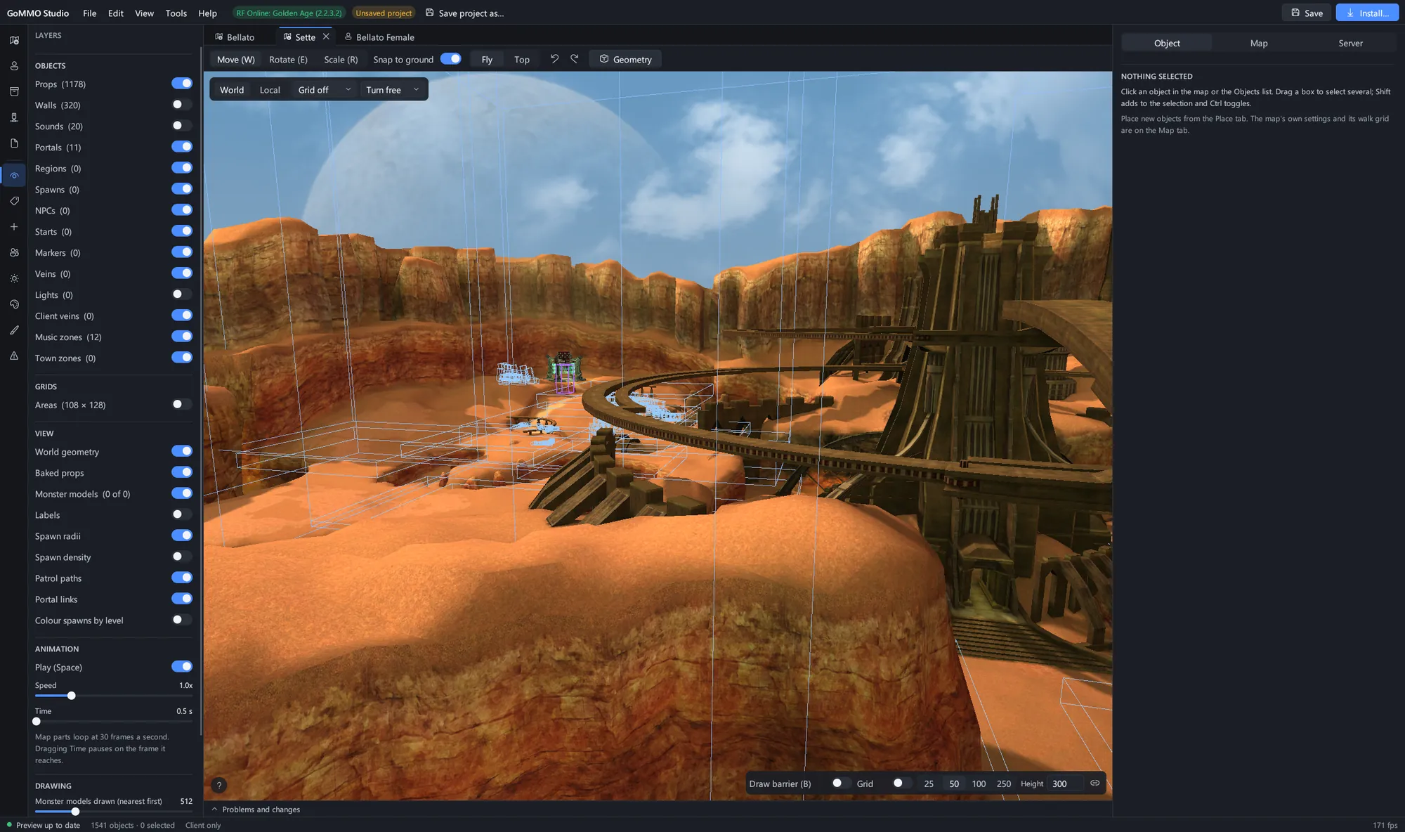The image size is (1405, 832).
Task: Select the eye layers icon in the sidebar
Action: 14,176
